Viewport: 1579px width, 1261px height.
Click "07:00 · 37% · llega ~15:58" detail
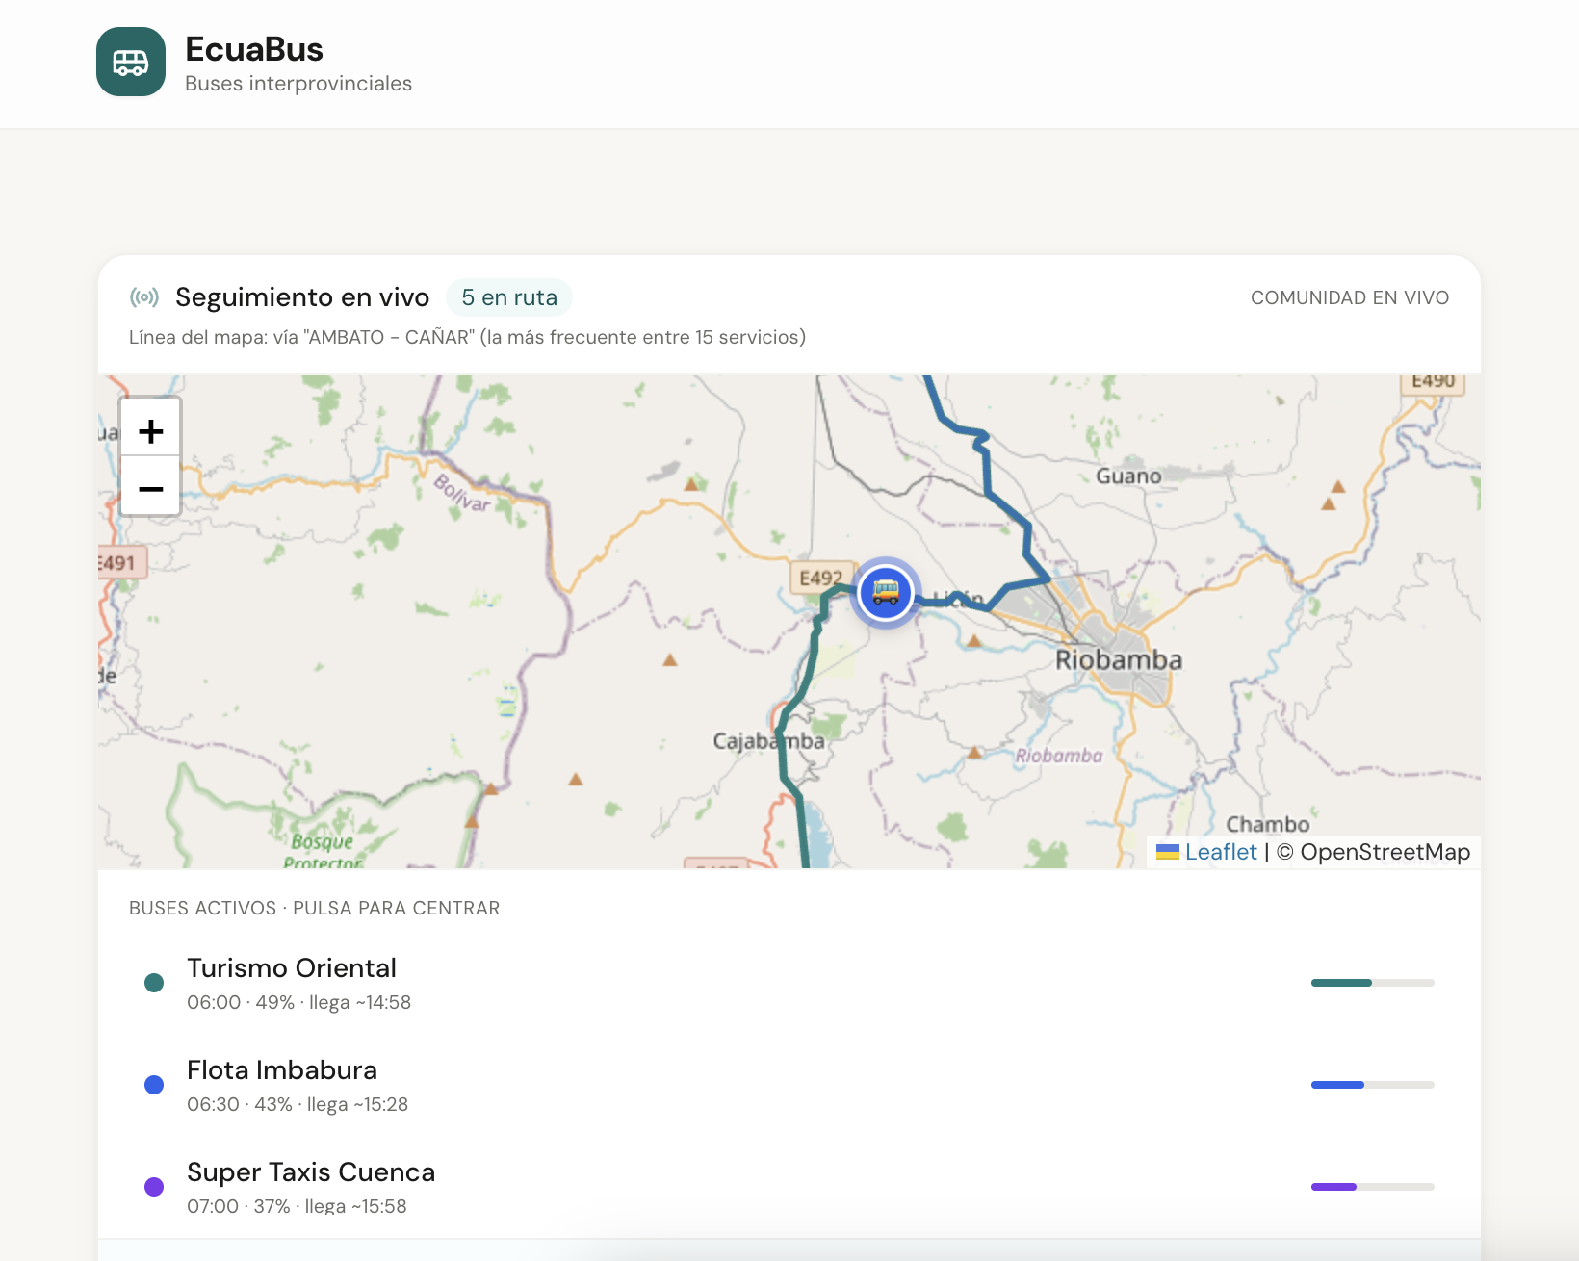pos(297,1206)
